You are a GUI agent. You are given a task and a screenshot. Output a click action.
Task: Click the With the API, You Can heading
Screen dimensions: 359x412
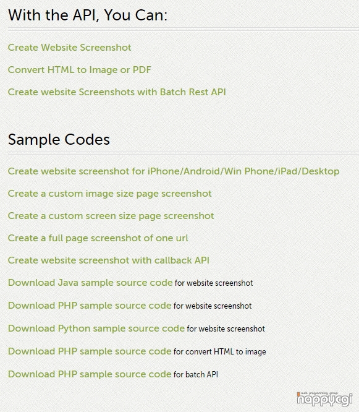click(88, 15)
